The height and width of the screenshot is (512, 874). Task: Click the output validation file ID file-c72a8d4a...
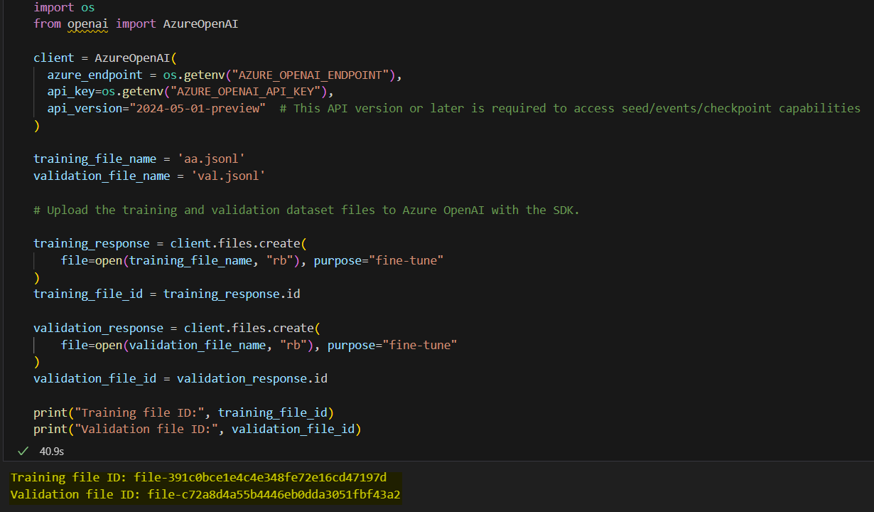[x=274, y=494]
